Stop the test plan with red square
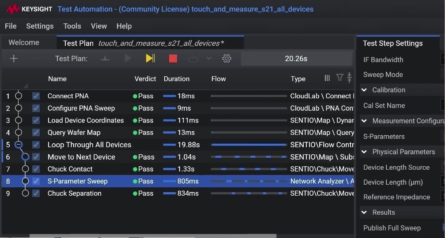 pyautogui.click(x=173, y=59)
